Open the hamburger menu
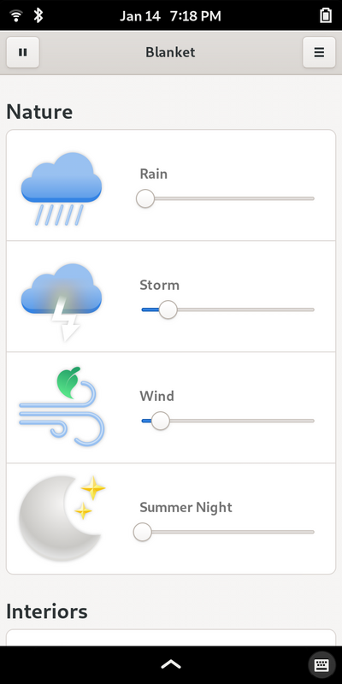 pos(319,52)
